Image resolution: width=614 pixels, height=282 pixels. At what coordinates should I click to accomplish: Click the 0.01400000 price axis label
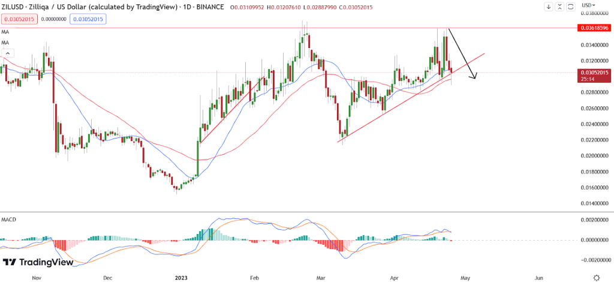pyautogui.click(x=595, y=203)
